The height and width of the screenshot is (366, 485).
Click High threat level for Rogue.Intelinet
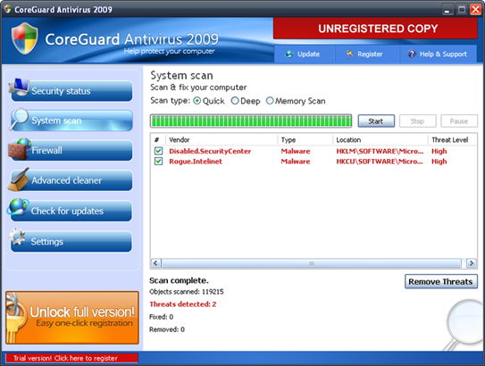coord(439,162)
